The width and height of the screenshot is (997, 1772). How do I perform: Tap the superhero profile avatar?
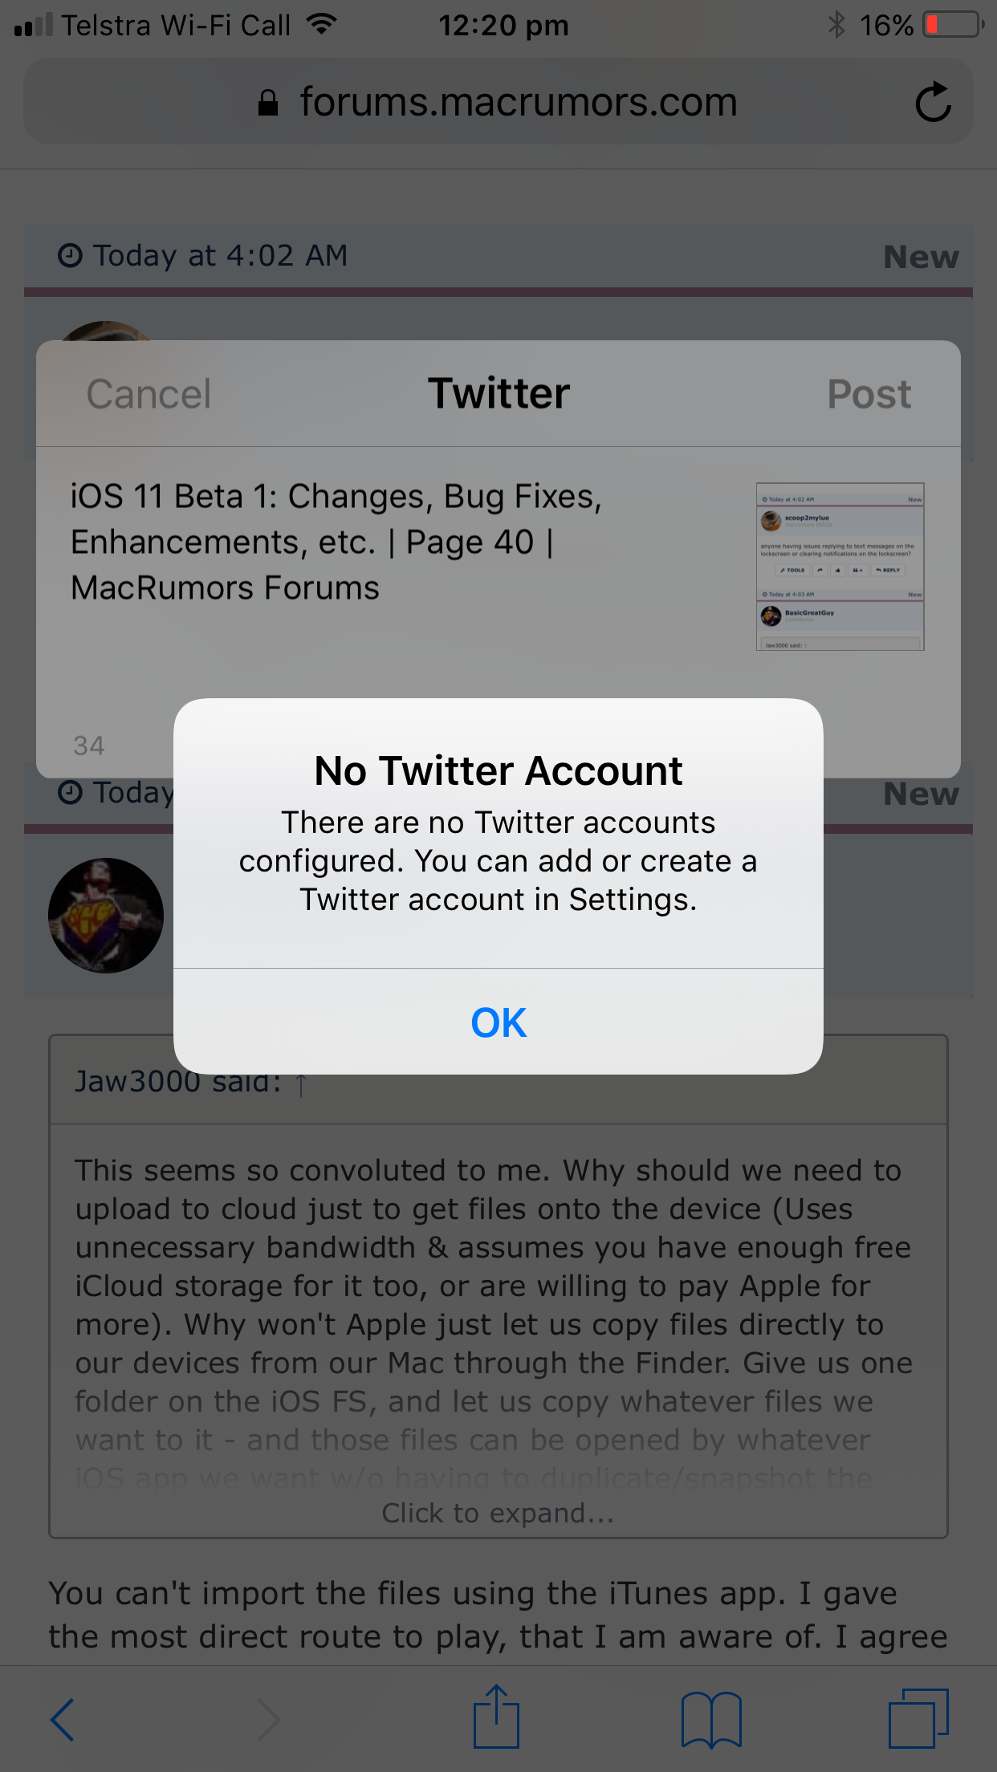coord(106,916)
